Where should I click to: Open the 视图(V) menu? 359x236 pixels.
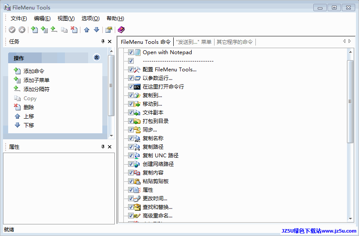66,18
